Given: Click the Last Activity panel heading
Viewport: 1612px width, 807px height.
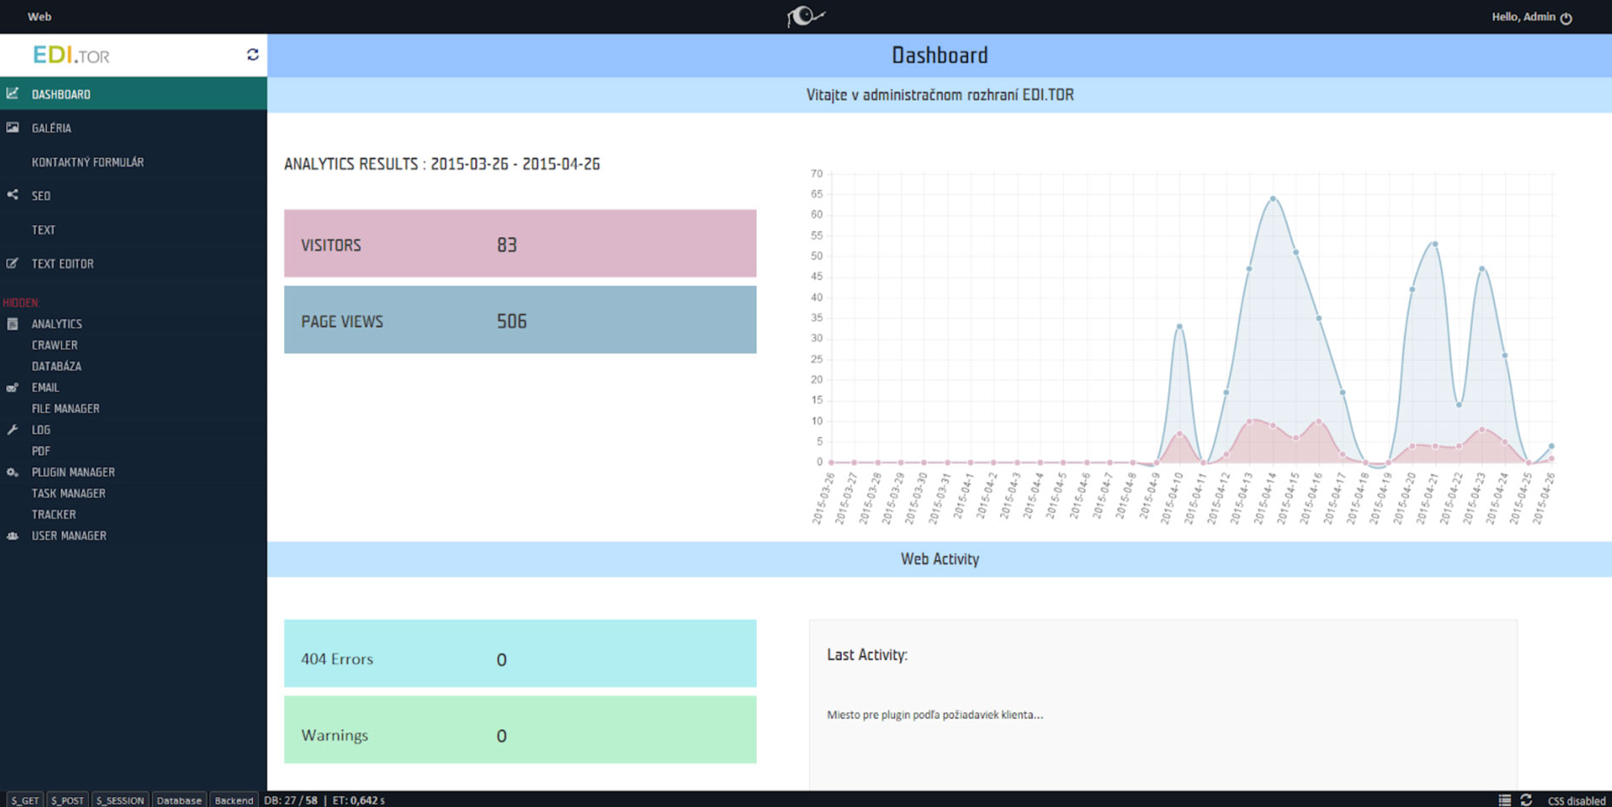Looking at the screenshot, I should tap(867, 655).
